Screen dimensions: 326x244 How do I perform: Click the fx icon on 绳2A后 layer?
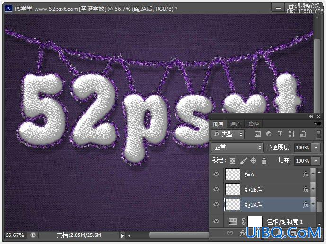tap(306, 204)
